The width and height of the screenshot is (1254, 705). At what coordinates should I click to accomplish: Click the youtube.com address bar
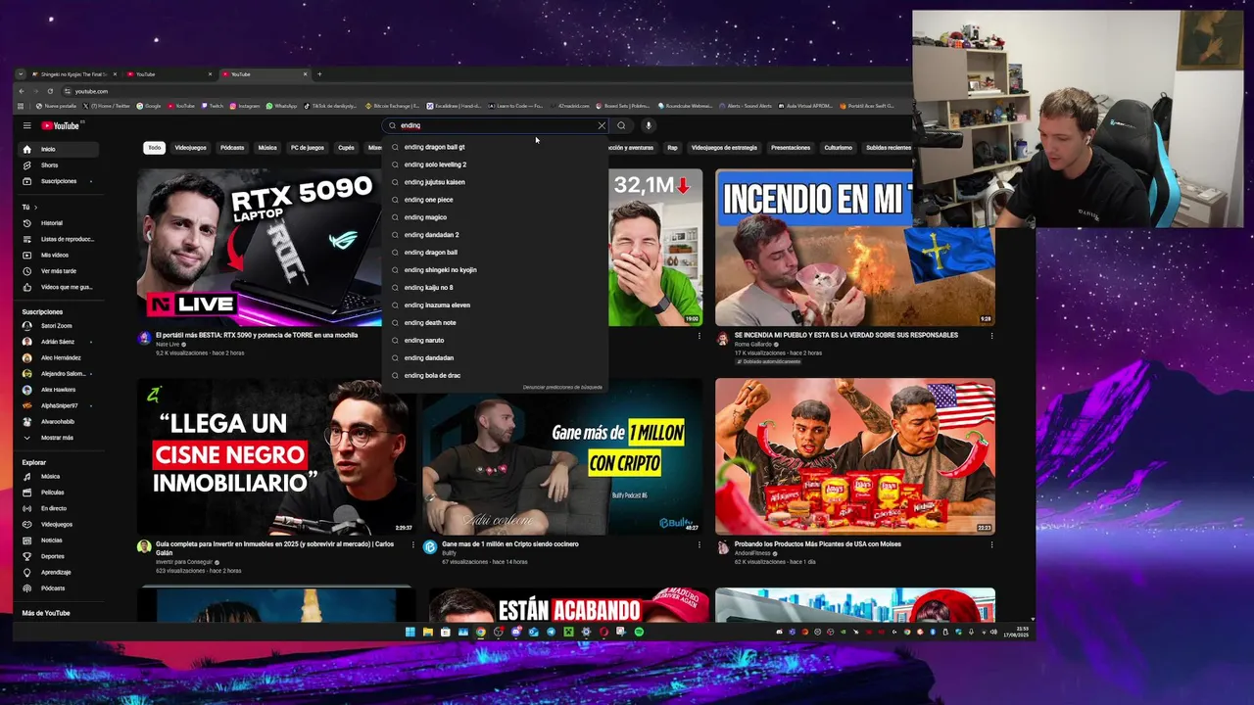[92, 91]
